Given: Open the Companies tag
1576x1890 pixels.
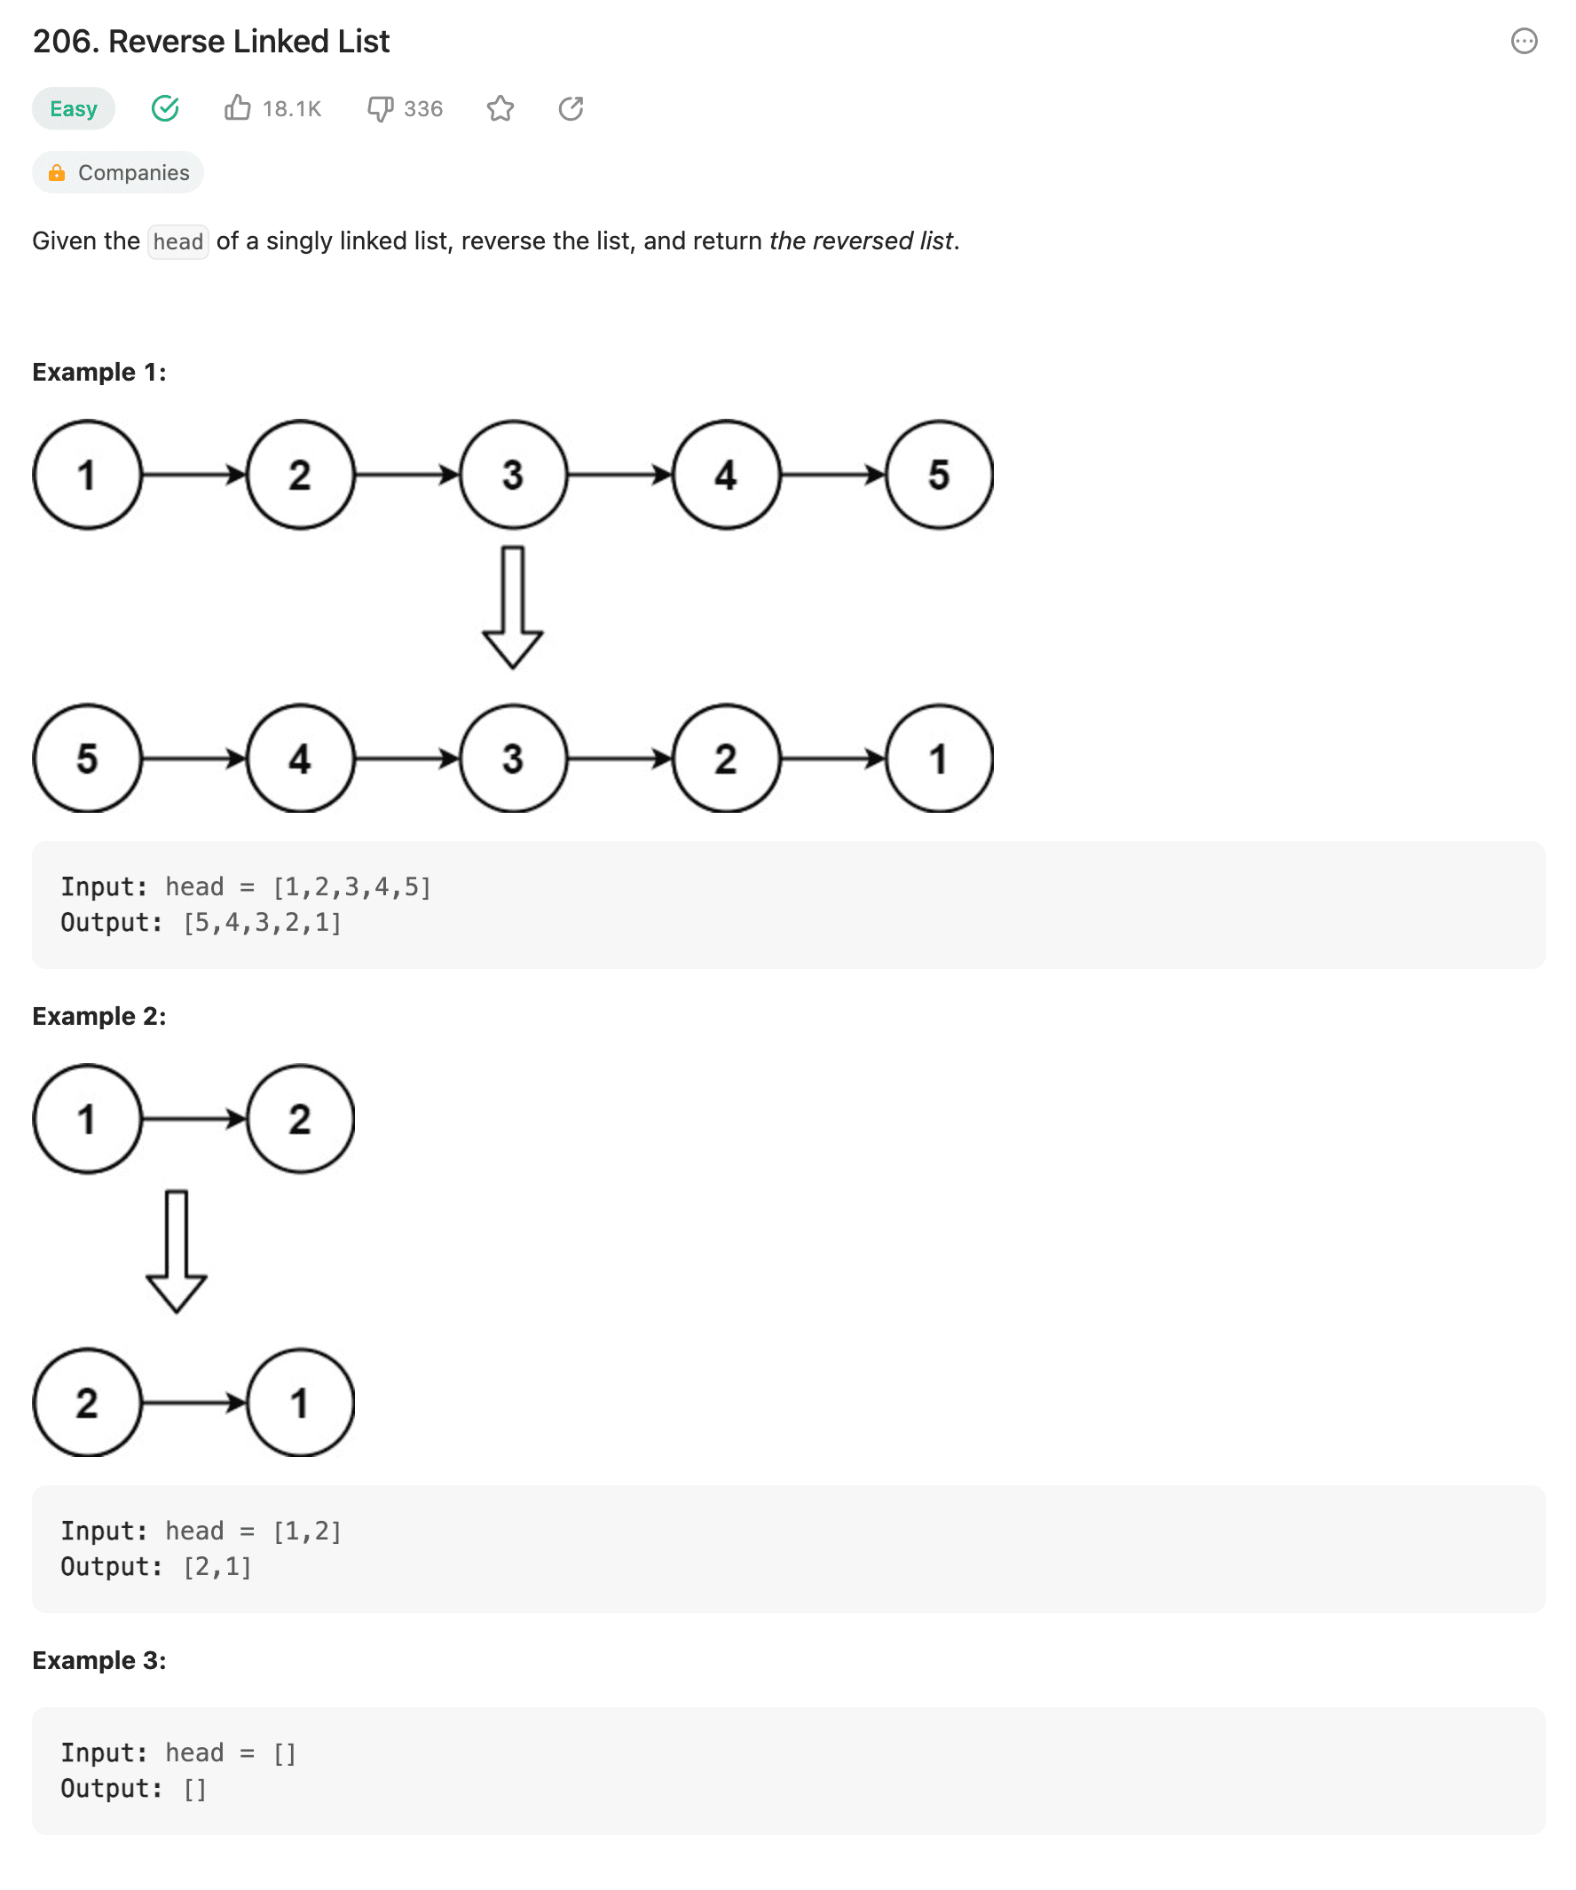Looking at the screenshot, I should [133, 173].
